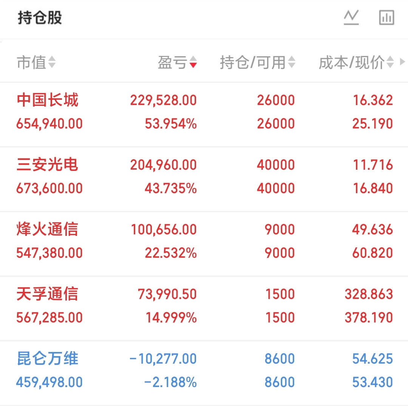
Task: Toggle the 成本/现价 sort arrows
Action: click(x=390, y=62)
